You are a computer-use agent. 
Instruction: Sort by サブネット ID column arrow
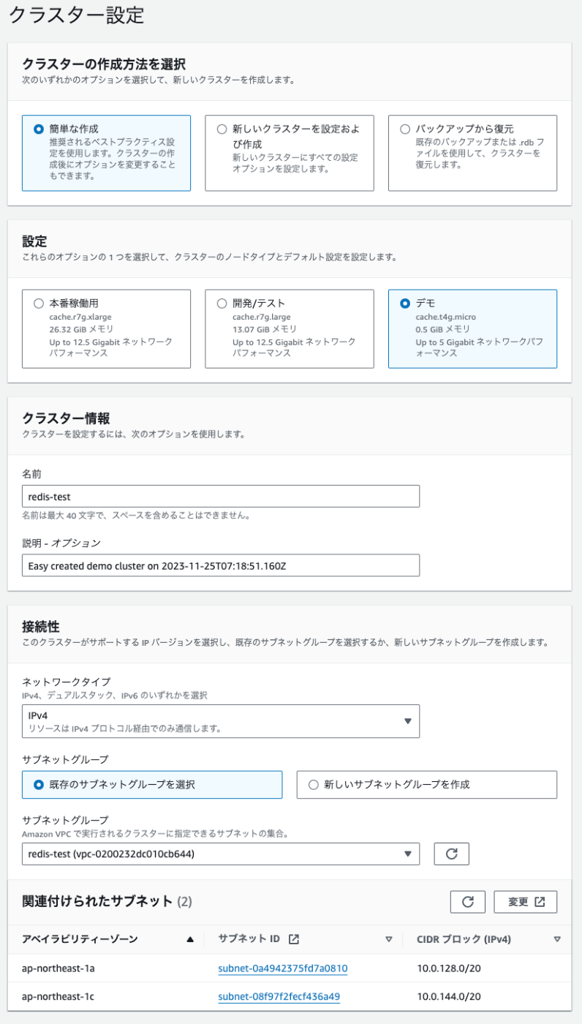pyautogui.click(x=389, y=939)
